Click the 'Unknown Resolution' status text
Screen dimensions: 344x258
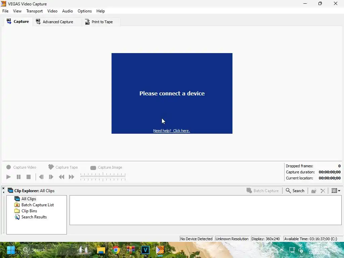[x=232, y=239]
